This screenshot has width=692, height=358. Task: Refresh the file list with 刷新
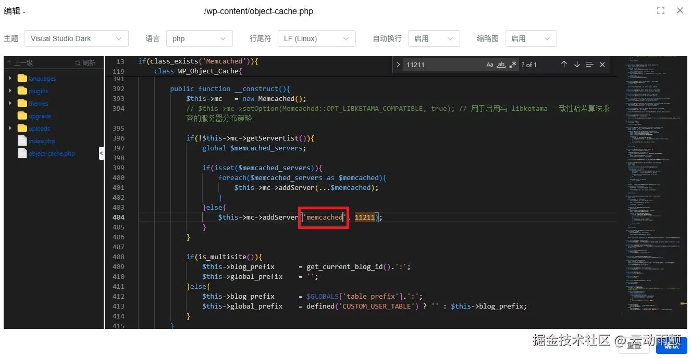click(x=85, y=62)
